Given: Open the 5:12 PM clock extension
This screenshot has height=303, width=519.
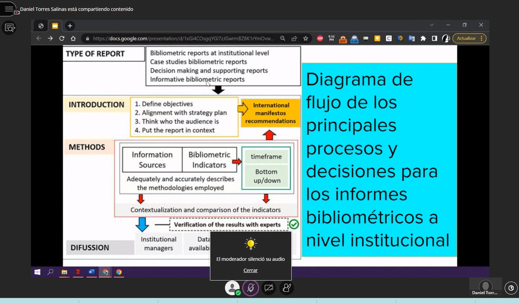Looking at the screenshot, I should click(x=331, y=38).
